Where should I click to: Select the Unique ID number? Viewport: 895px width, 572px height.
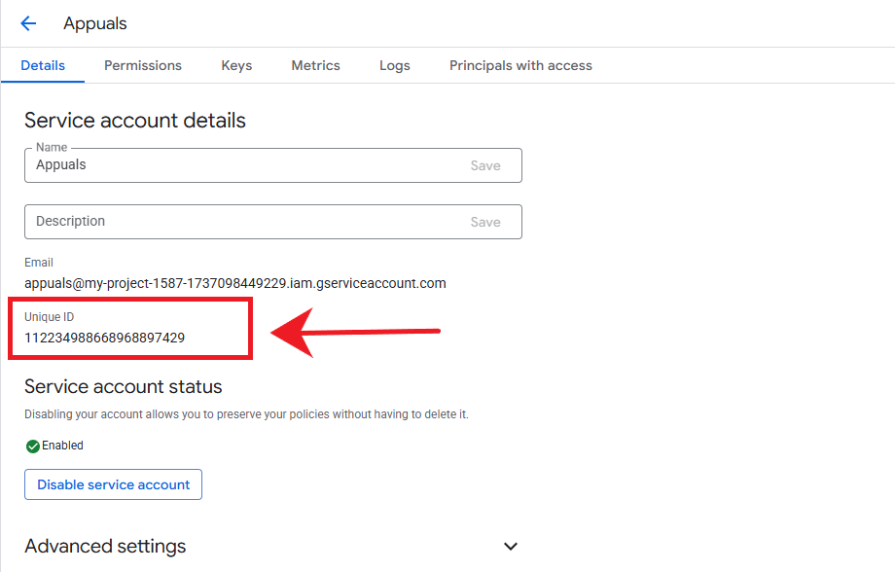[x=105, y=338]
